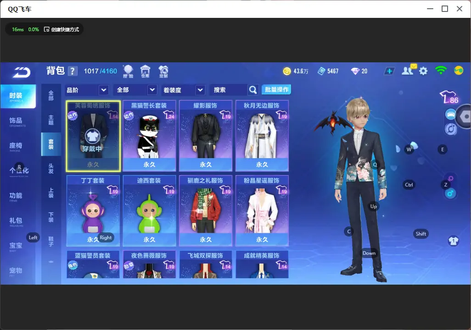Open the 捏脸 face customization icon
This screenshot has height=330, width=471.
[128, 71]
